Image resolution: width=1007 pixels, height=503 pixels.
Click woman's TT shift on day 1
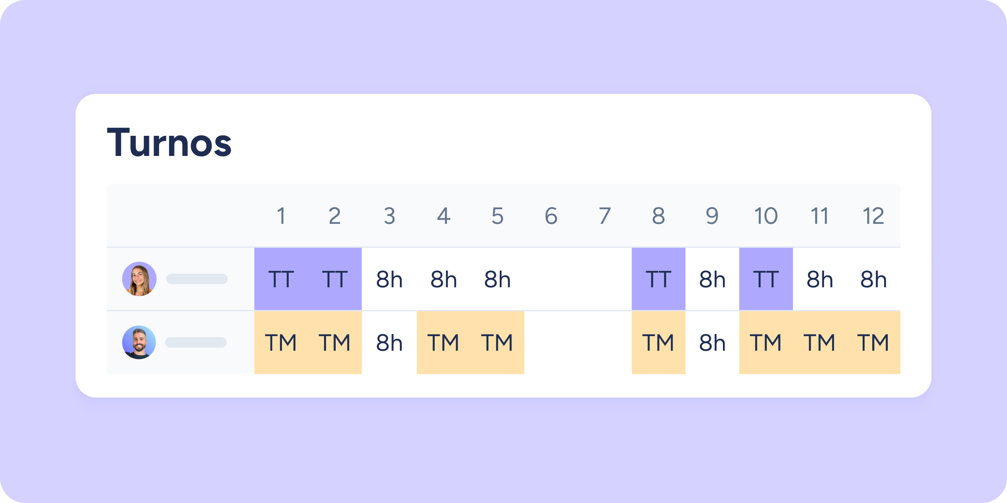coord(281,279)
